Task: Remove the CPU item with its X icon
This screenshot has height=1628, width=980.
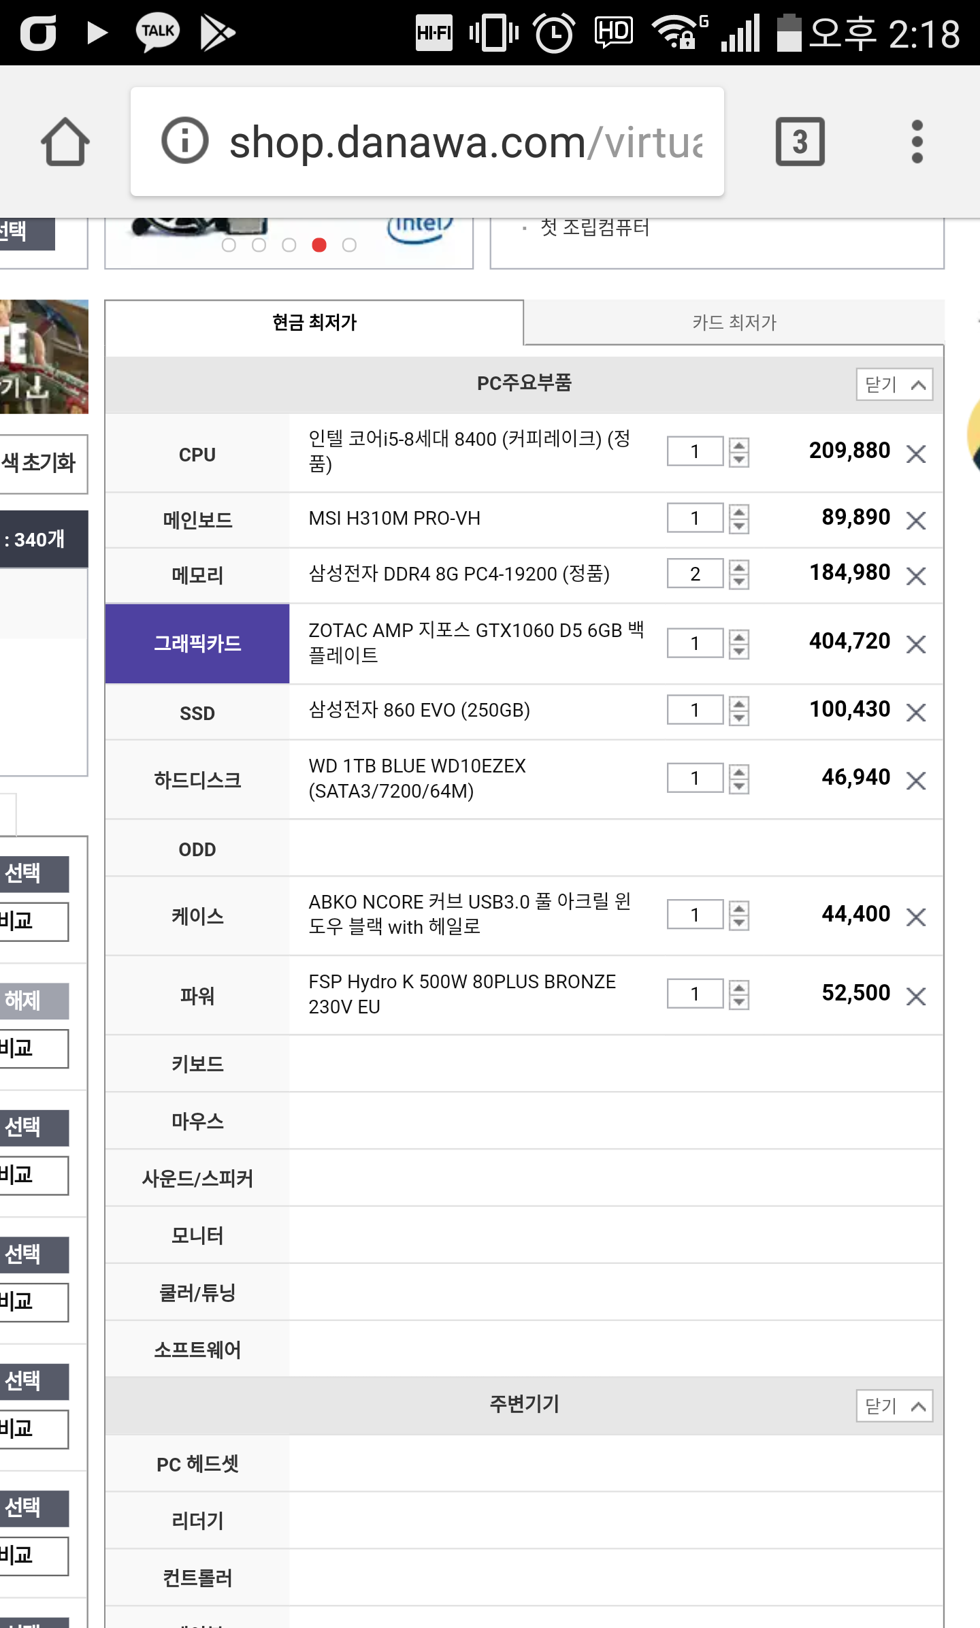Action: 916,453
